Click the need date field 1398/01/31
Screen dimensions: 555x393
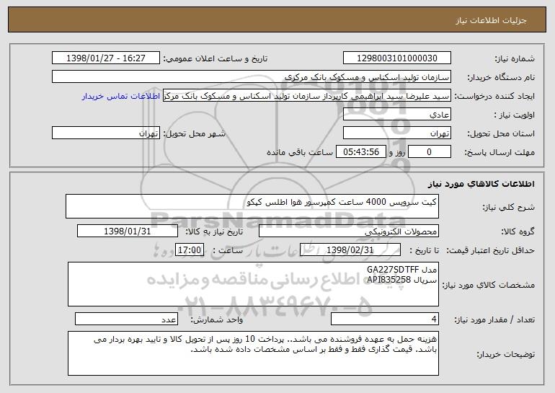pos(128,231)
